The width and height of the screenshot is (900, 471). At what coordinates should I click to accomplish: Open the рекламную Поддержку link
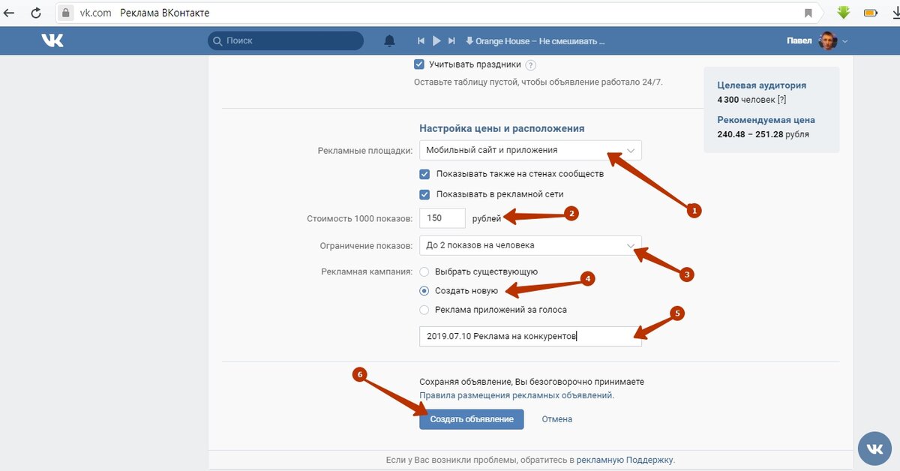(625, 460)
